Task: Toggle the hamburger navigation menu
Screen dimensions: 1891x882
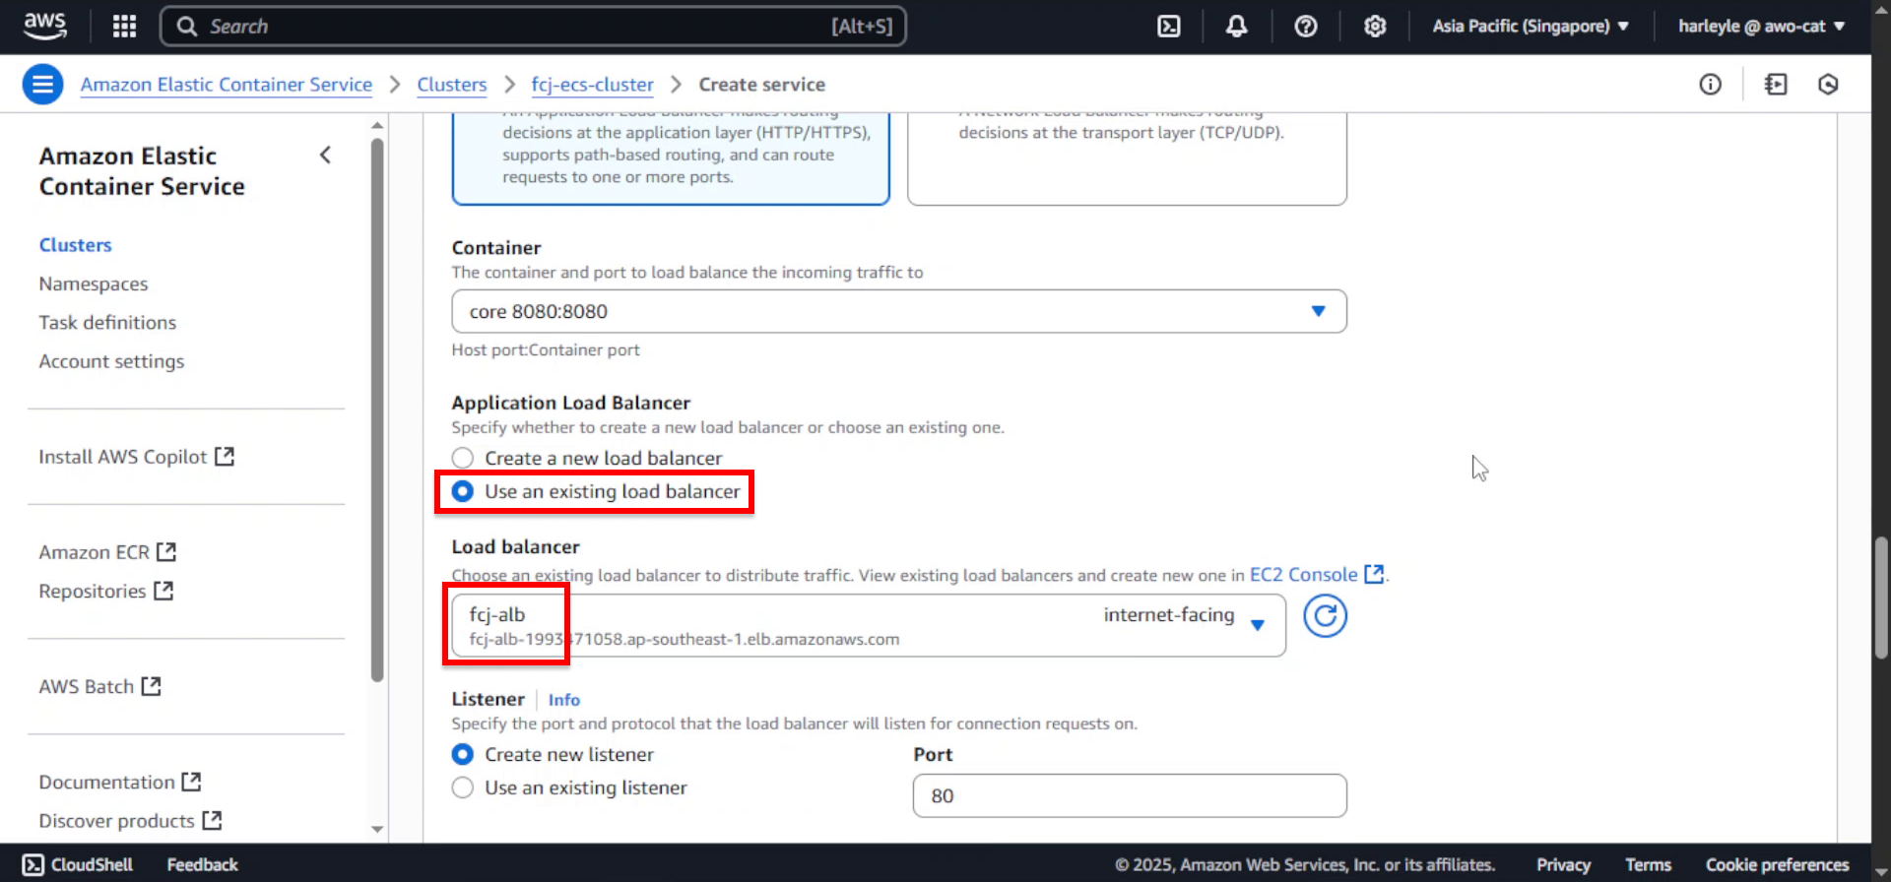Action: click(x=42, y=85)
